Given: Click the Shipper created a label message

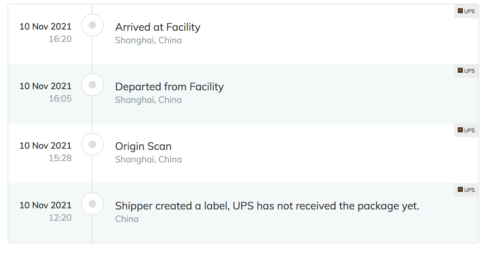Looking at the screenshot, I should pos(267,206).
